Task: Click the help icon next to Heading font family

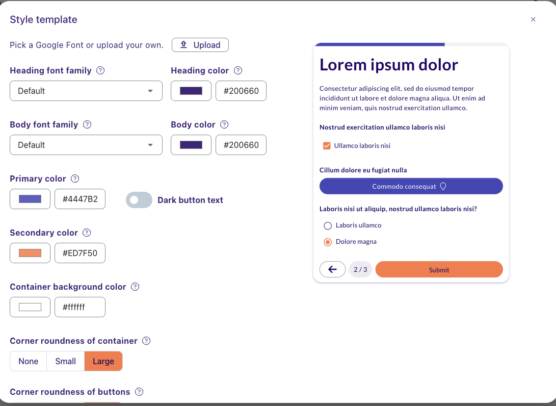Action: (100, 70)
